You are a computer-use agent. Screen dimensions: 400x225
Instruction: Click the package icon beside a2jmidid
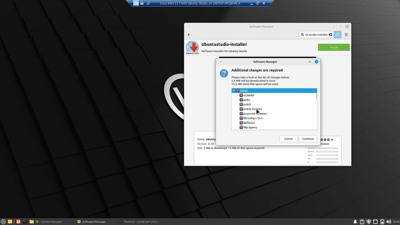pyautogui.click(x=241, y=95)
